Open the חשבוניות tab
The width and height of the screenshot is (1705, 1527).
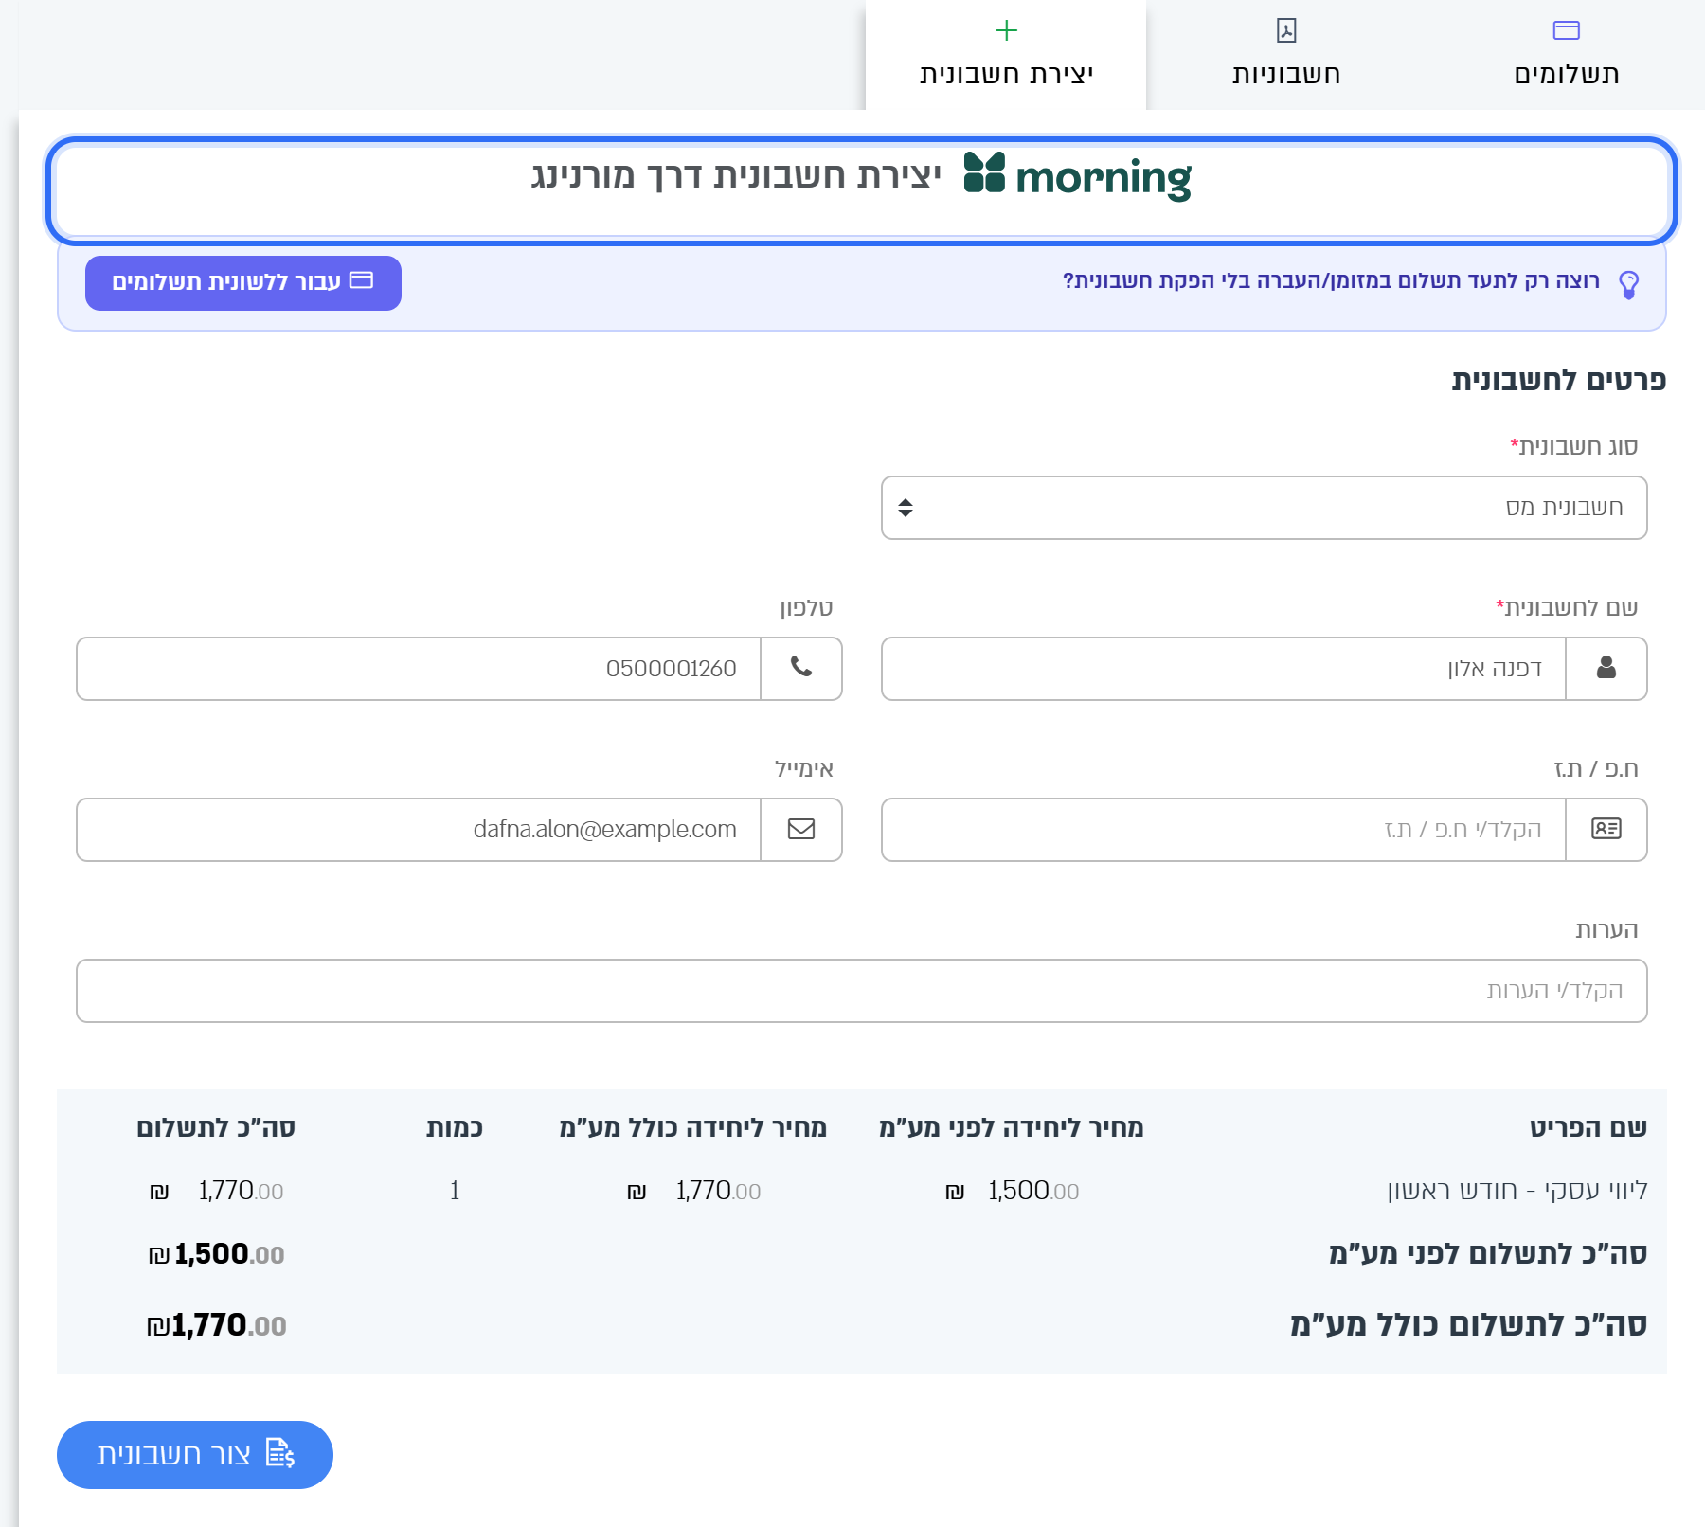[x=1286, y=55]
